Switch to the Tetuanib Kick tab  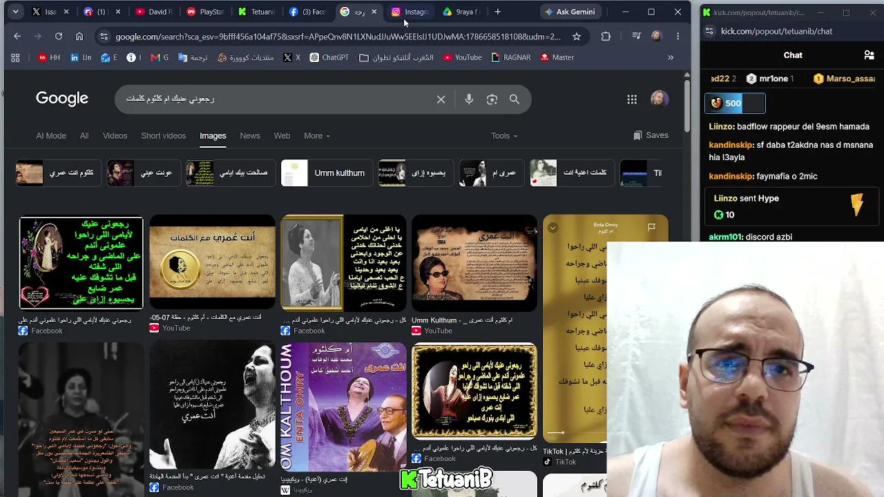[x=256, y=12]
